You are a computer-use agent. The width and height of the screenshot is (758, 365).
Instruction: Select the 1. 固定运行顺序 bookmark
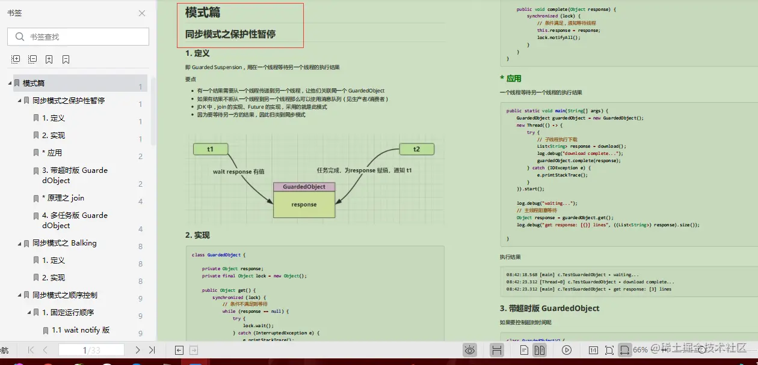(68, 313)
